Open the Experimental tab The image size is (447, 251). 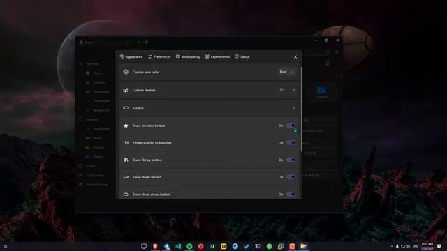pyautogui.click(x=217, y=57)
